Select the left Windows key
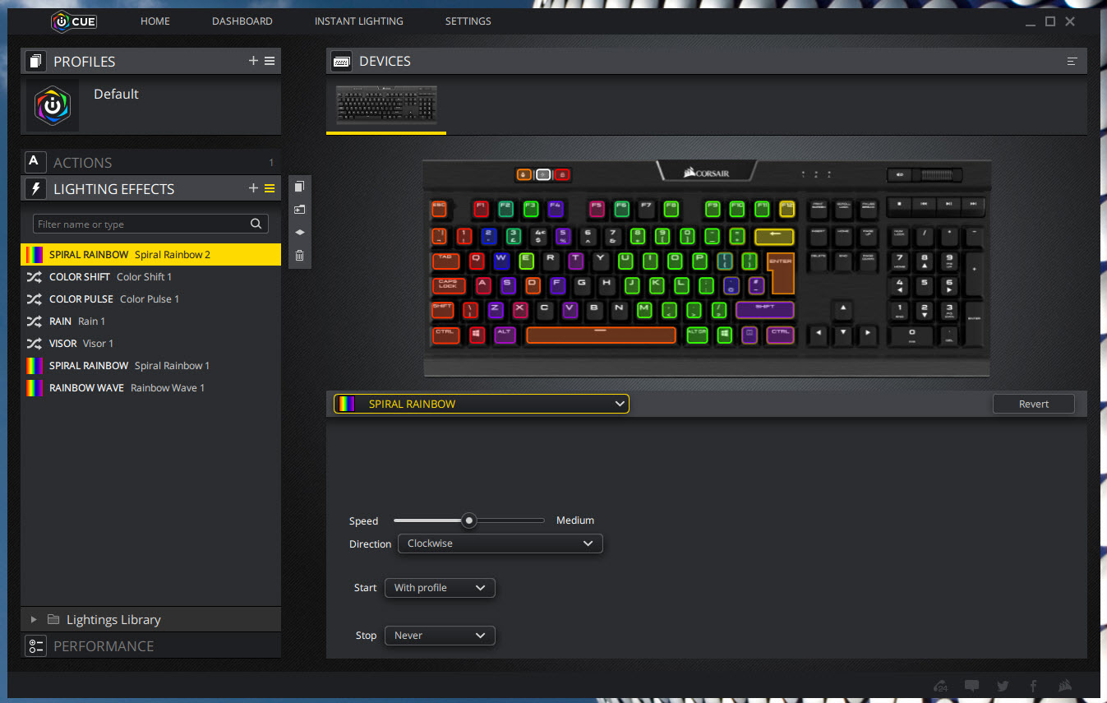Screen dimensions: 1107x703 click(x=477, y=335)
